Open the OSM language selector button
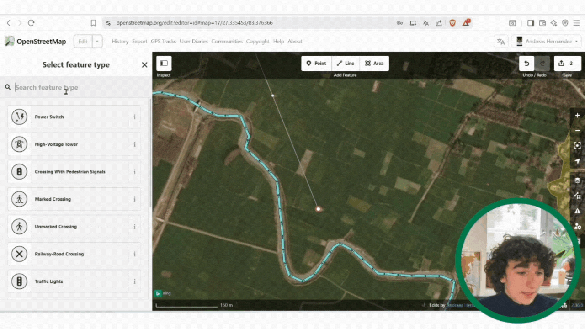 point(501,41)
